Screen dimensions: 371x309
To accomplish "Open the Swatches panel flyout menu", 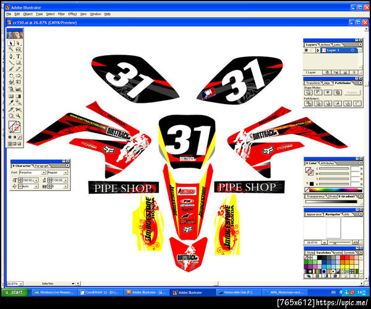I will tap(361, 253).
